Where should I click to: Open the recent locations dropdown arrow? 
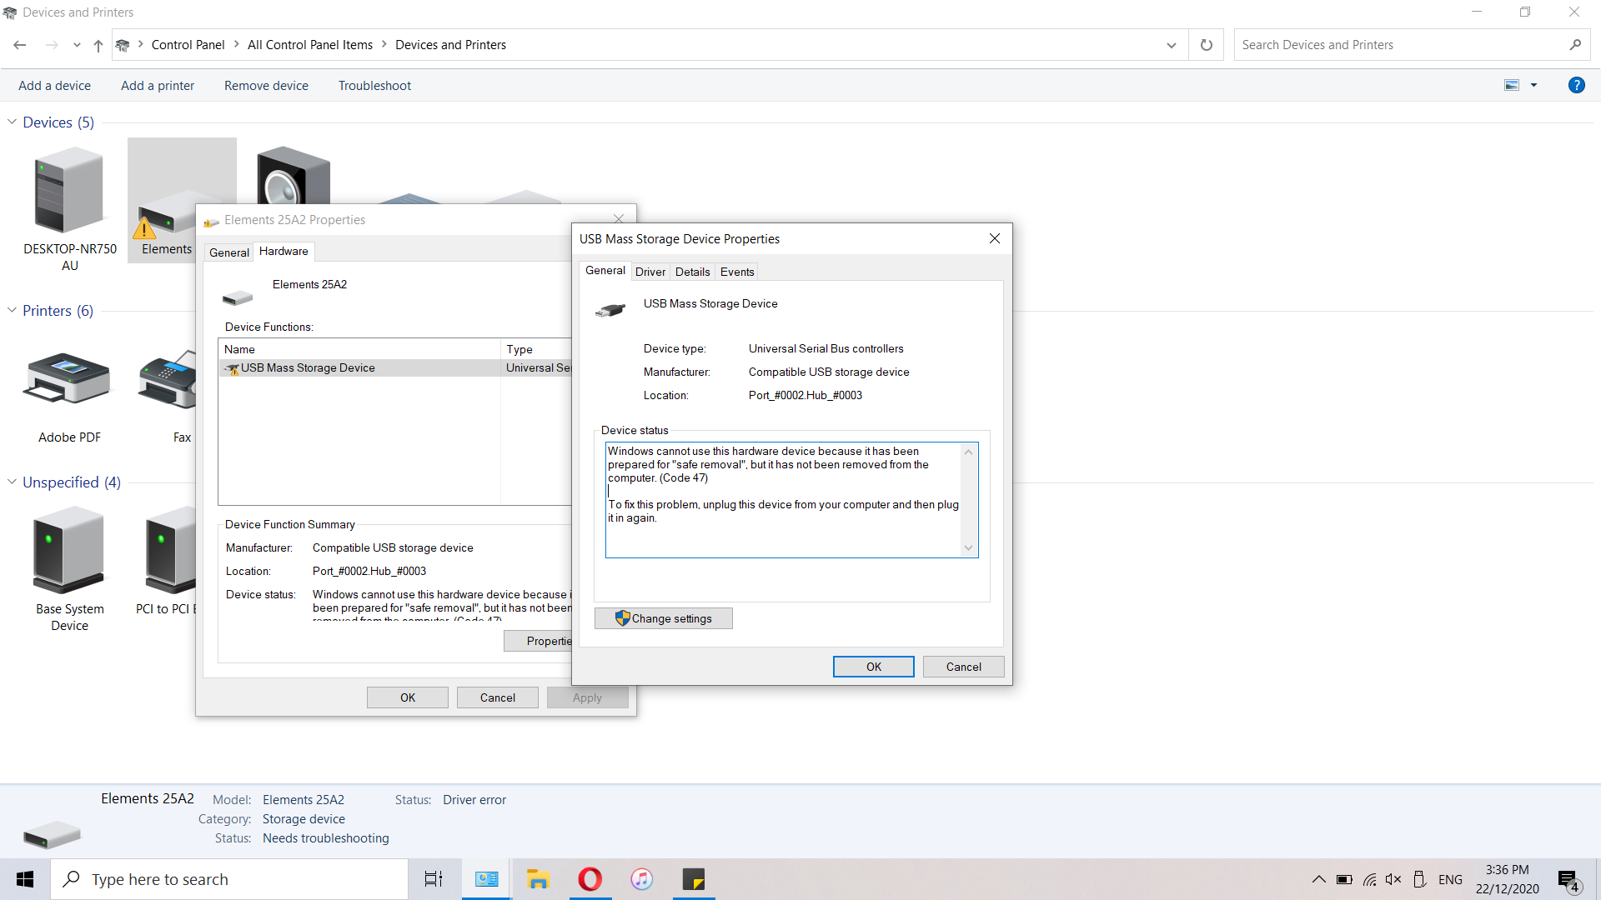tap(77, 45)
